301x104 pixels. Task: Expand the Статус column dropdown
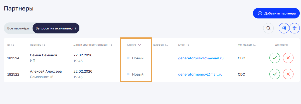140,45
